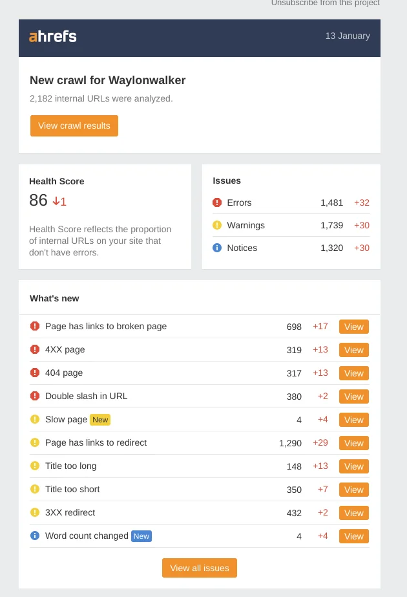Click the Ahrefs logo in header
407x597 pixels.
coord(53,37)
